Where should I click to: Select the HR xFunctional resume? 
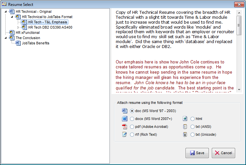28,33
